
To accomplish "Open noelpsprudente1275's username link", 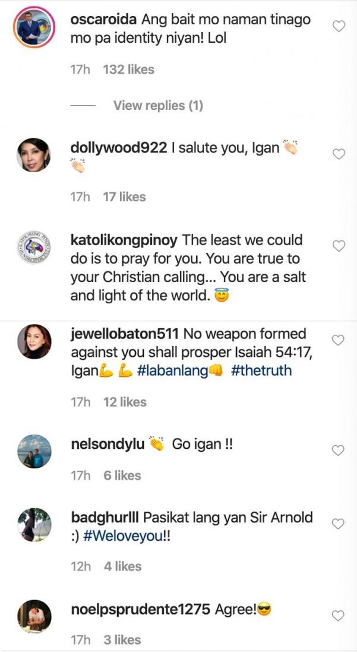I will [138, 610].
